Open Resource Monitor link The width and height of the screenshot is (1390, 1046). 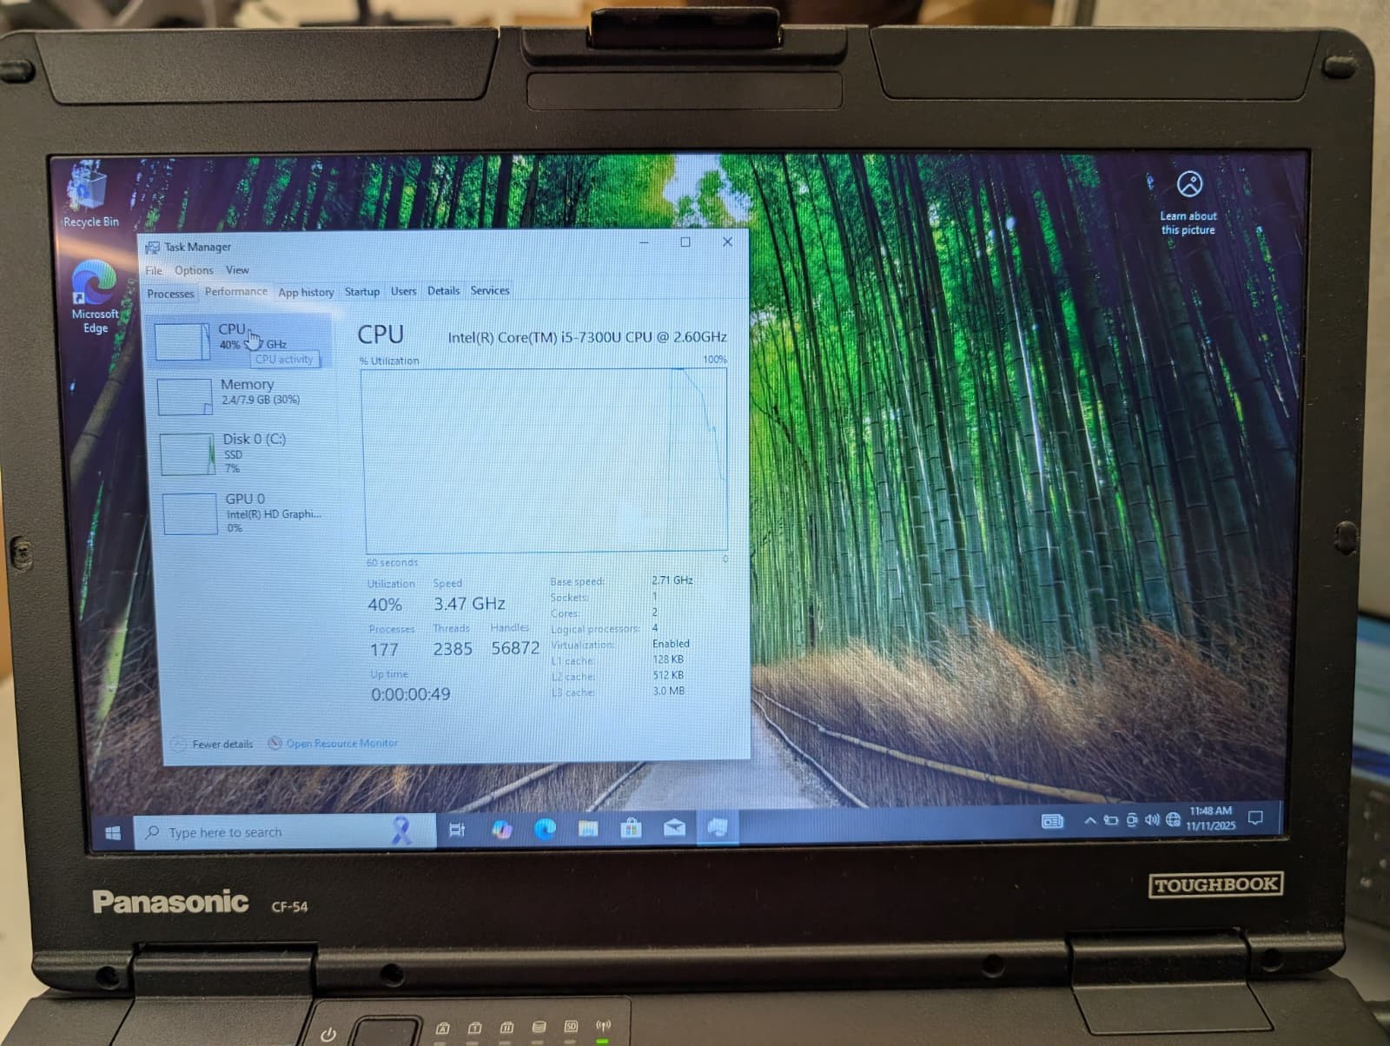pos(334,743)
